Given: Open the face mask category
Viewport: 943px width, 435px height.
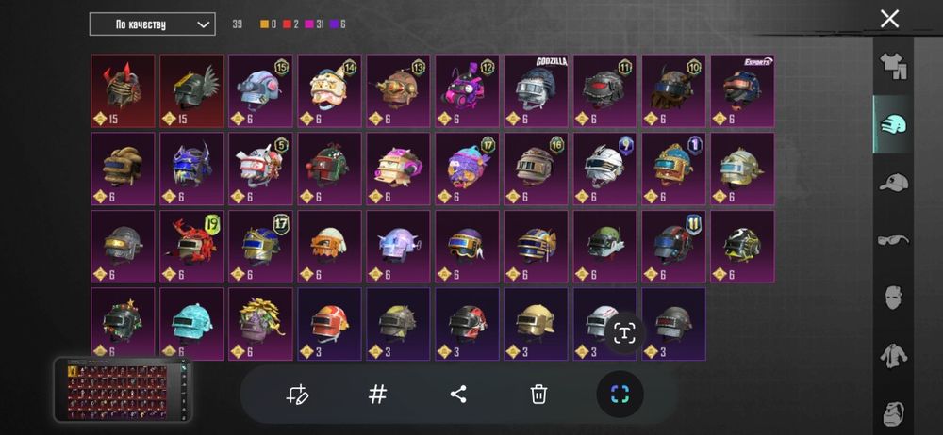Looking at the screenshot, I should (x=893, y=298).
